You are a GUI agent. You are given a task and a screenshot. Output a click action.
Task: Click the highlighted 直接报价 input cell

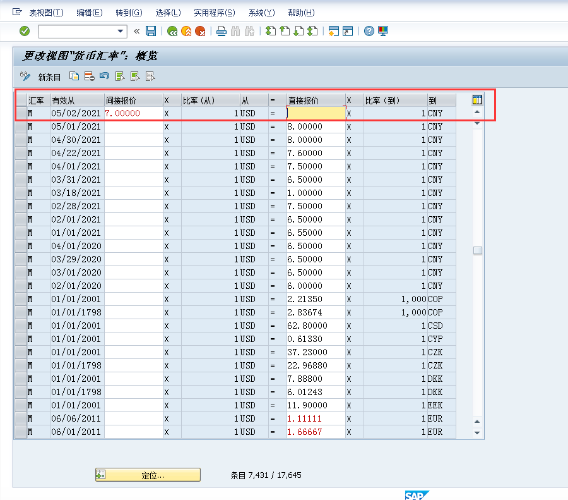317,113
